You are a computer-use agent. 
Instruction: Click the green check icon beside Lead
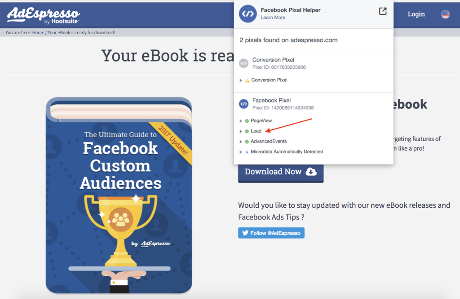click(247, 131)
